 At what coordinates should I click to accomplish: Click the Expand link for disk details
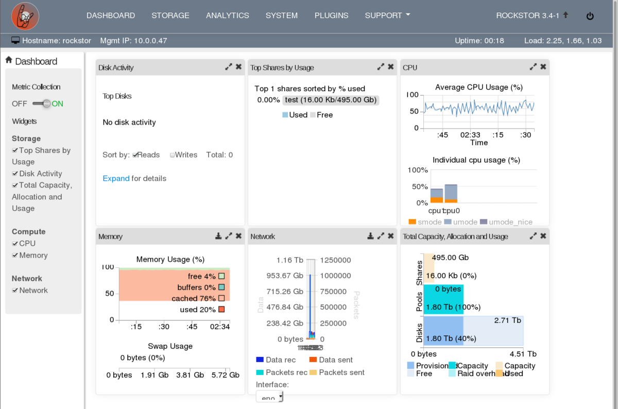(116, 178)
